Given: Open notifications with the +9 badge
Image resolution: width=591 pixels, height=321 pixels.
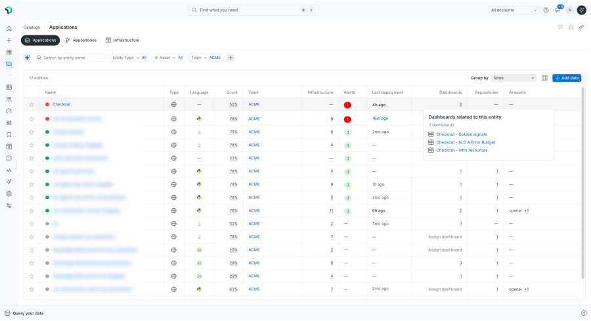Looking at the screenshot, I should pyautogui.click(x=558, y=9).
